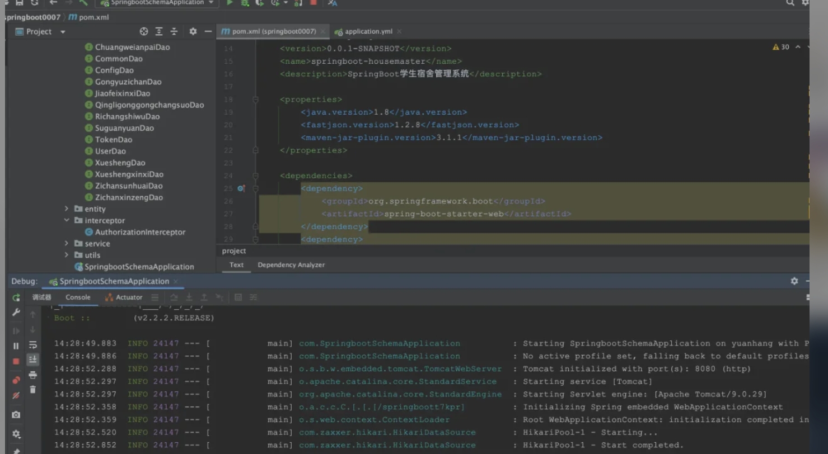Click the trace stream icon in debug toolbar

(x=253, y=297)
